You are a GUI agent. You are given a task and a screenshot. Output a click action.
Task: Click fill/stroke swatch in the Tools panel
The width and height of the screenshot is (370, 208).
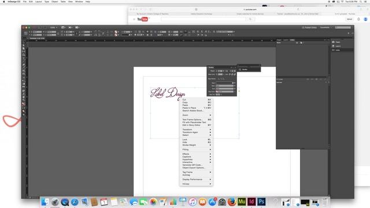coord(24,104)
